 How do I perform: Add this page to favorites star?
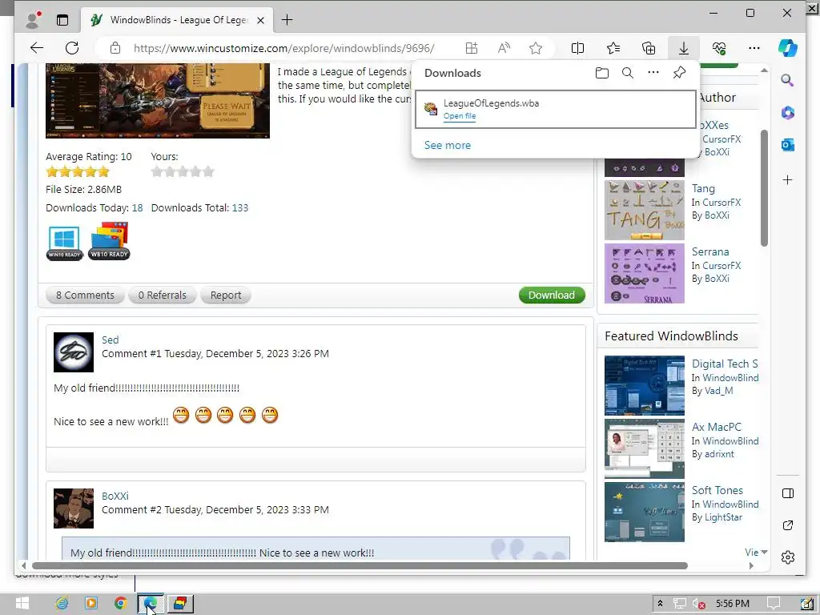pos(536,48)
